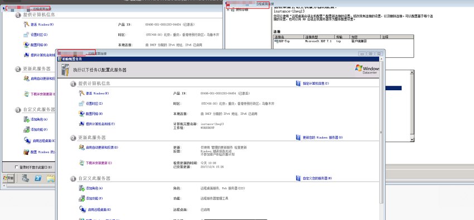Click the 激活 Windows key icon in front window
Screen dimensions: 474x220
(81, 93)
